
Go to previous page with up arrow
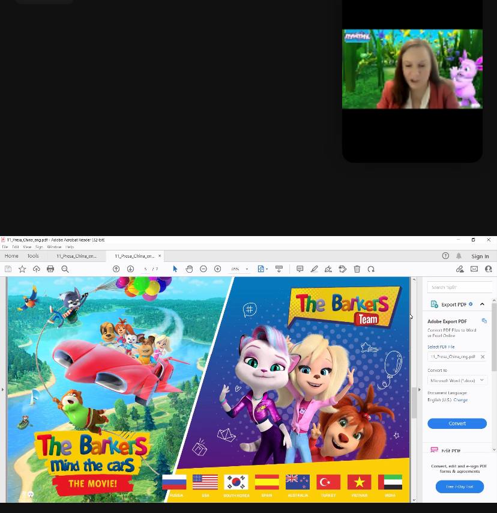point(116,269)
